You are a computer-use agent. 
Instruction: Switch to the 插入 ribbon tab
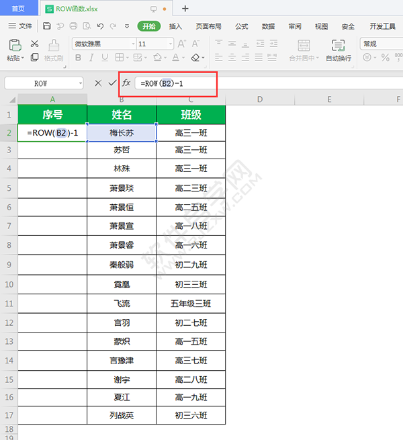175,26
